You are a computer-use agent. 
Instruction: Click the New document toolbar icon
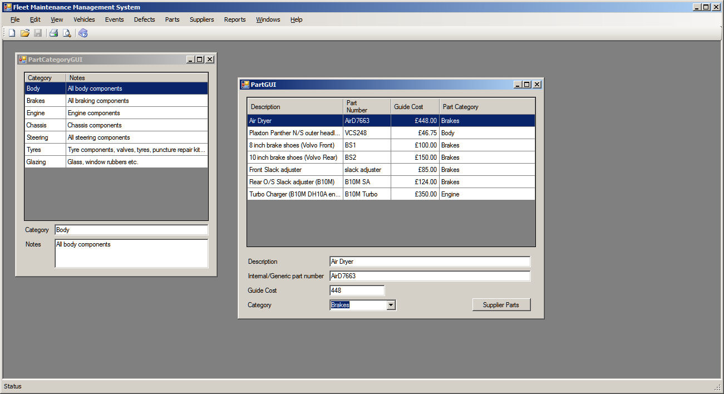coord(12,33)
